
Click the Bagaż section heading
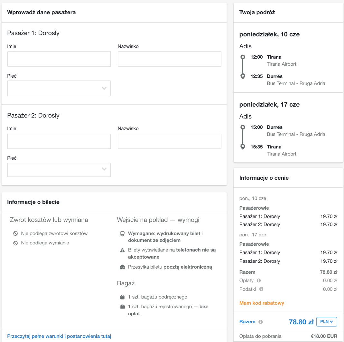(x=126, y=283)
